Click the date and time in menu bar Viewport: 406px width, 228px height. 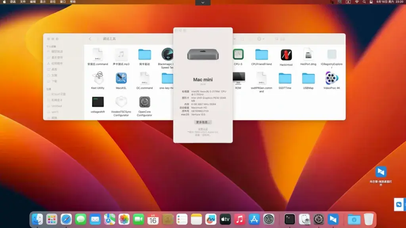(x=390, y=2)
